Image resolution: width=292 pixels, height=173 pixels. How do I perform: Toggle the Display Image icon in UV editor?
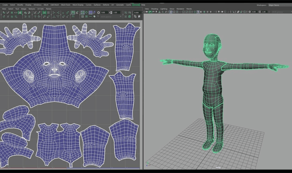[73, 12]
